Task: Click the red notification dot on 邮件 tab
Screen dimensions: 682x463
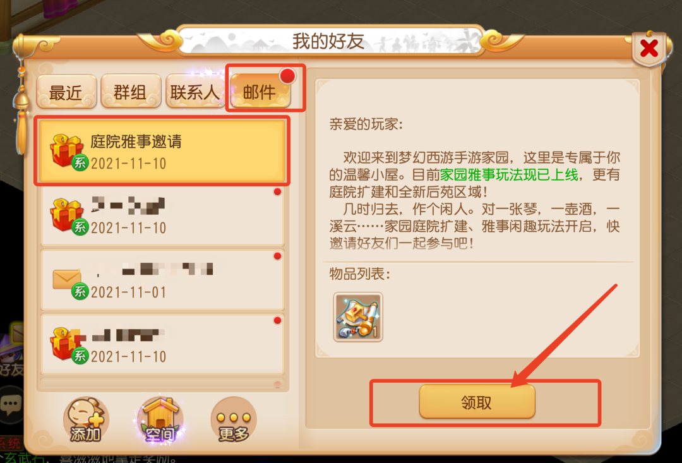Action: [x=287, y=76]
